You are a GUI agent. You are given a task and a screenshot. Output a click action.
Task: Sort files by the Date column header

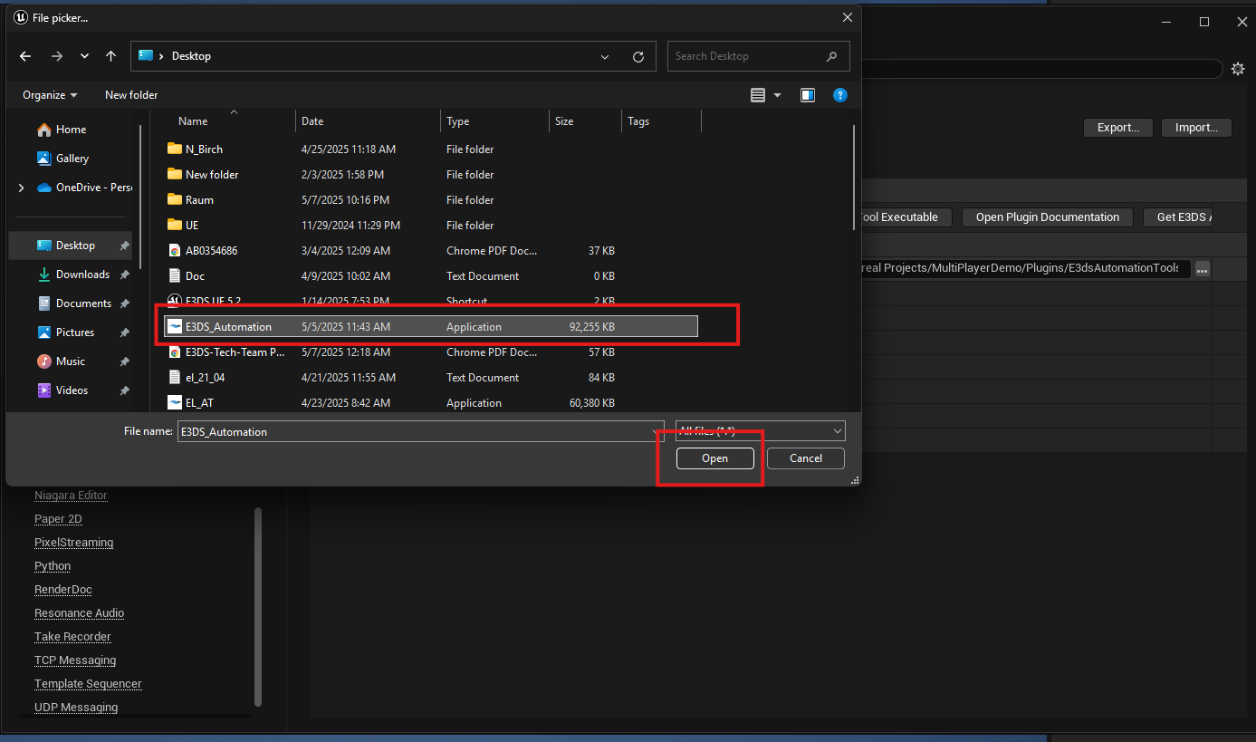(312, 121)
